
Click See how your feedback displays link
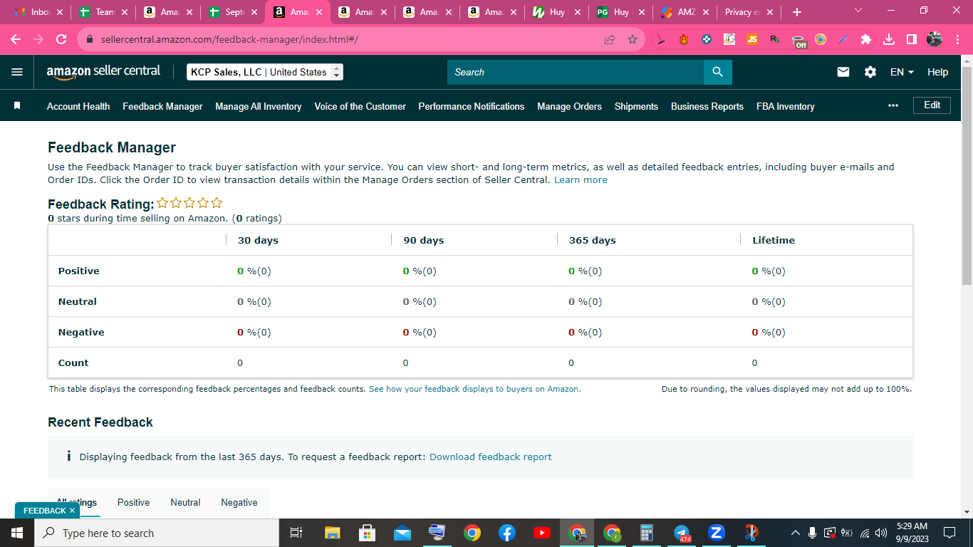(474, 389)
